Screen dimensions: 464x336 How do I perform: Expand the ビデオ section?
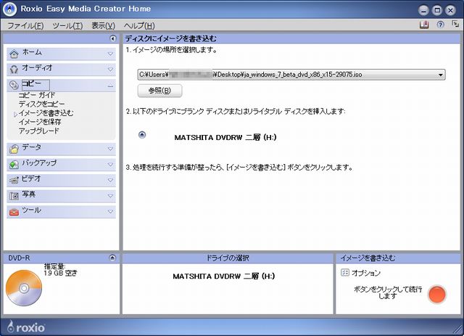tap(110, 180)
